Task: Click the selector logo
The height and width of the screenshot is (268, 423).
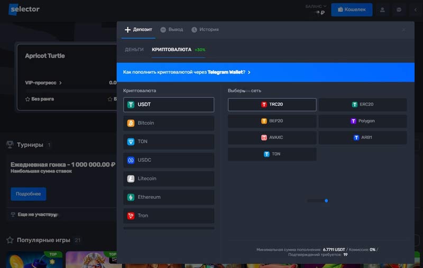Action: pyautogui.click(x=24, y=10)
